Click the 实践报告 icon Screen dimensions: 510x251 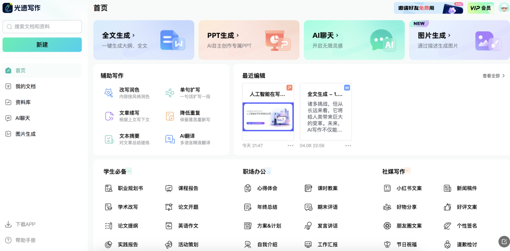(108, 245)
